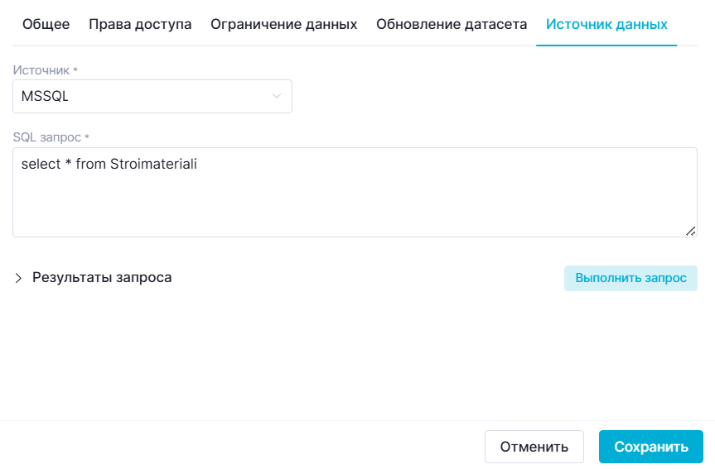Click the chevron arrow in the source dropdown
The width and height of the screenshot is (715, 469).
pyautogui.click(x=277, y=96)
